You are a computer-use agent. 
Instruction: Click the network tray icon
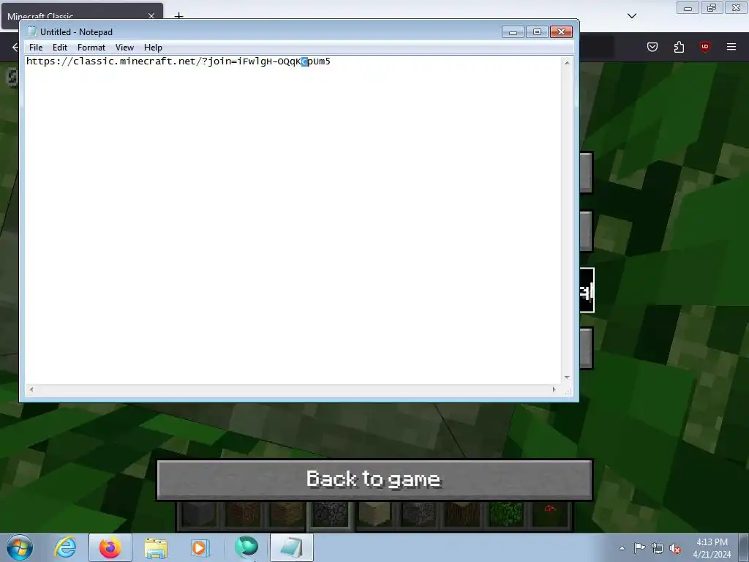point(658,548)
